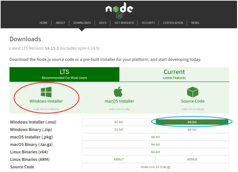
Task: Click the node-v14.15.3-x64.msi file name
Action: tap(46, 109)
